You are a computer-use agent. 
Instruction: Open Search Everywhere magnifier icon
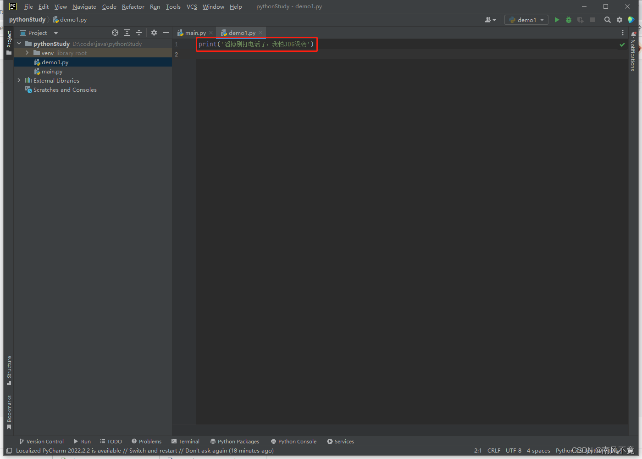click(608, 20)
